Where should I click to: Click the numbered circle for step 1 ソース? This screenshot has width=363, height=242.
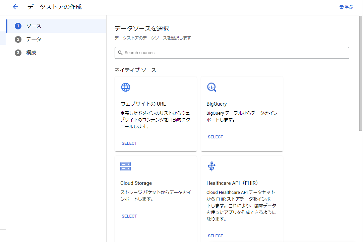[x=18, y=26]
